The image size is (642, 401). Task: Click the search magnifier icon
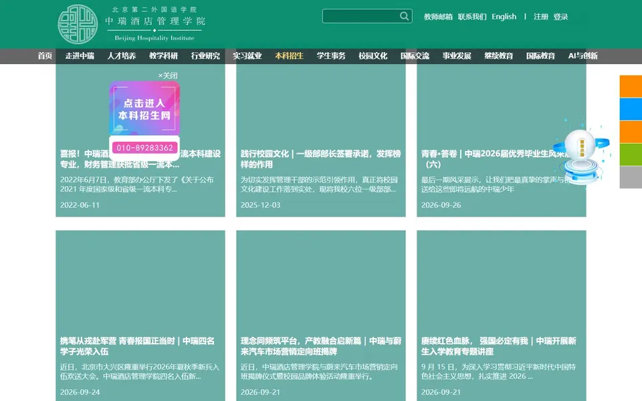tap(404, 16)
